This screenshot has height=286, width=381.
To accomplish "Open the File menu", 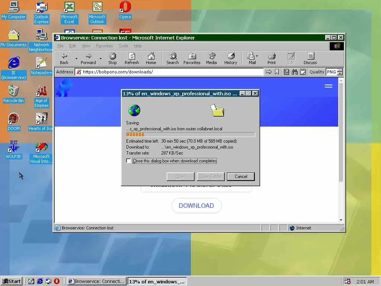I will pos(60,46).
